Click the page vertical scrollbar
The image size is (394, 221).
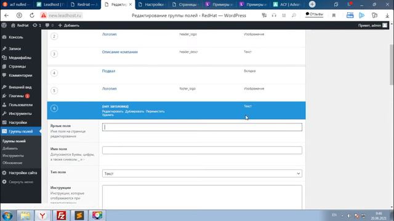392,64
